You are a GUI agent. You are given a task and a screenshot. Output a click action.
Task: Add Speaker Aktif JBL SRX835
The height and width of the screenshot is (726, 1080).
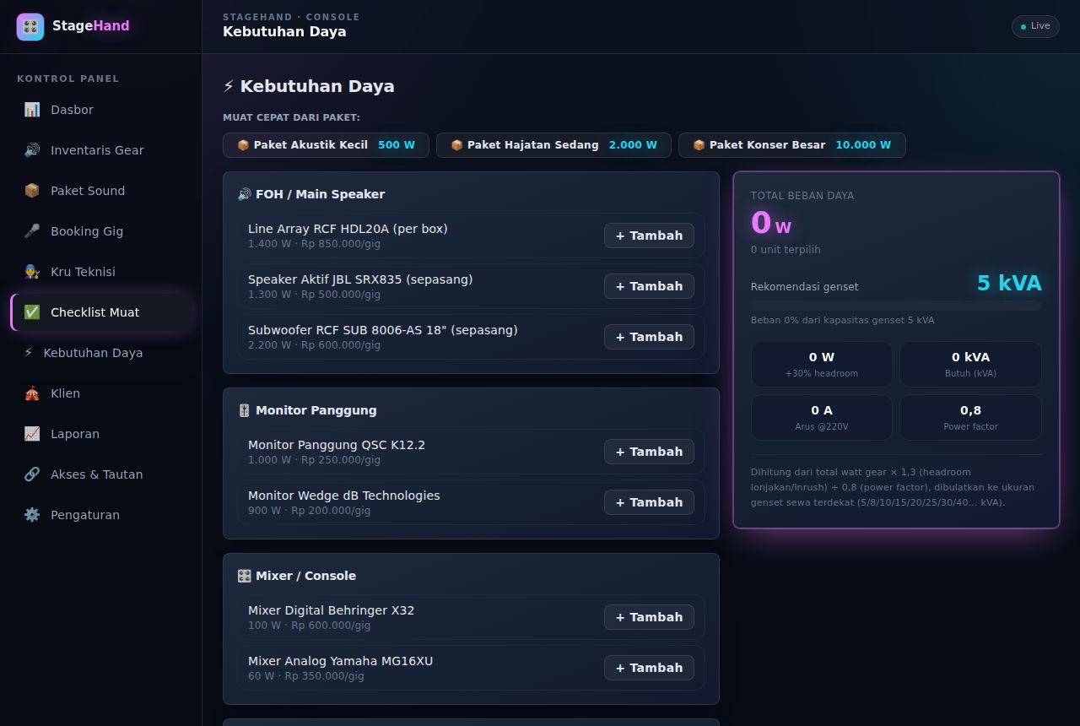point(649,286)
